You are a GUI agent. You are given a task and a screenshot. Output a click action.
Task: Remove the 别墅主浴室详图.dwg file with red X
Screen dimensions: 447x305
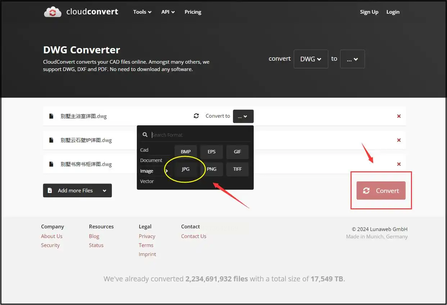(x=399, y=116)
